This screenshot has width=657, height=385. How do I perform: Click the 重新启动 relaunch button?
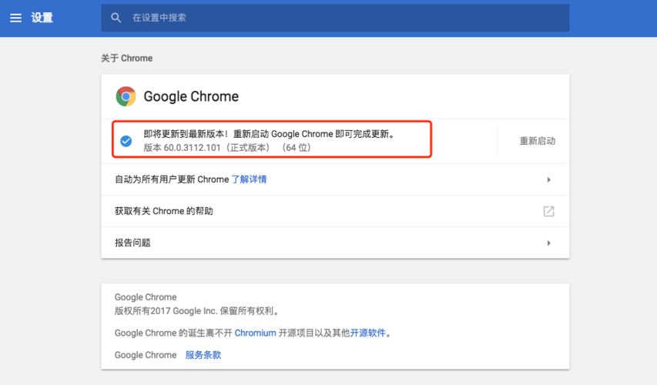pyautogui.click(x=537, y=141)
